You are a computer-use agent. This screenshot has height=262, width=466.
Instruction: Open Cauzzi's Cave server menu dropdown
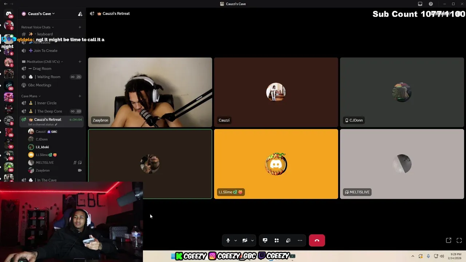pos(41,14)
